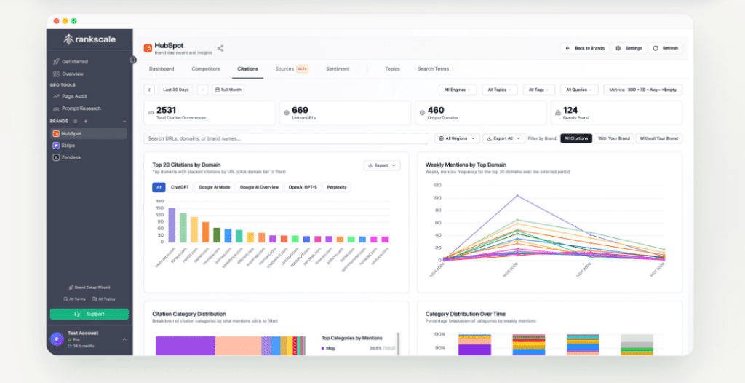The image size is (745, 383).
Task: Click the rankscale logo in the sidebar
Action: point(89,39)
